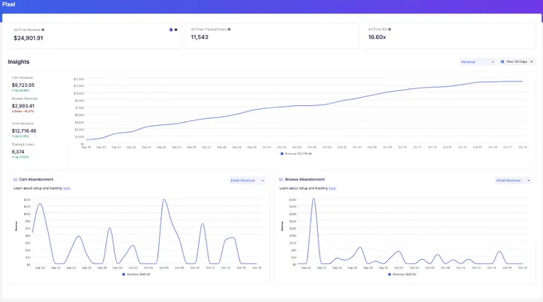
Task: Click the info icon beside All-Time Tracked Users
Action: click(x=229, y=29)
